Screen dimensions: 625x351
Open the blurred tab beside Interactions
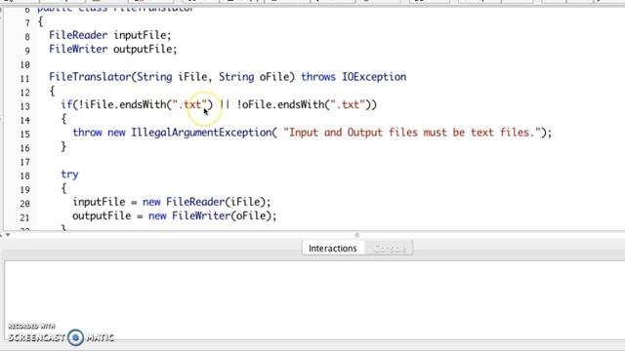(390, 249)
